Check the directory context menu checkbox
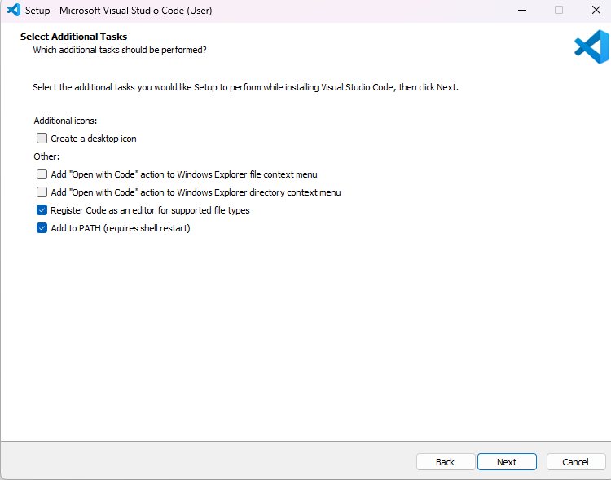 (42, 192)
